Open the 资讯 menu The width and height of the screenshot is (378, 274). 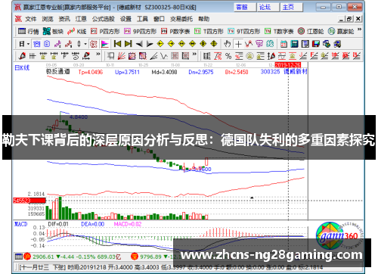pos(64,19)
